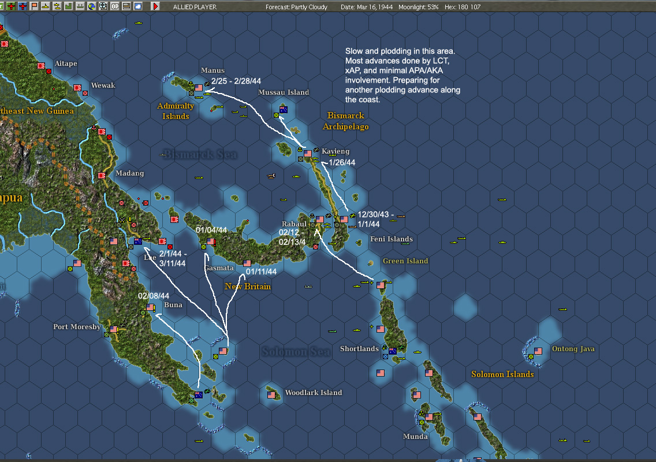Select the US flag beside 12/30/43 label
This screenshot has height=462, width=656.
[x=344, y=219]
